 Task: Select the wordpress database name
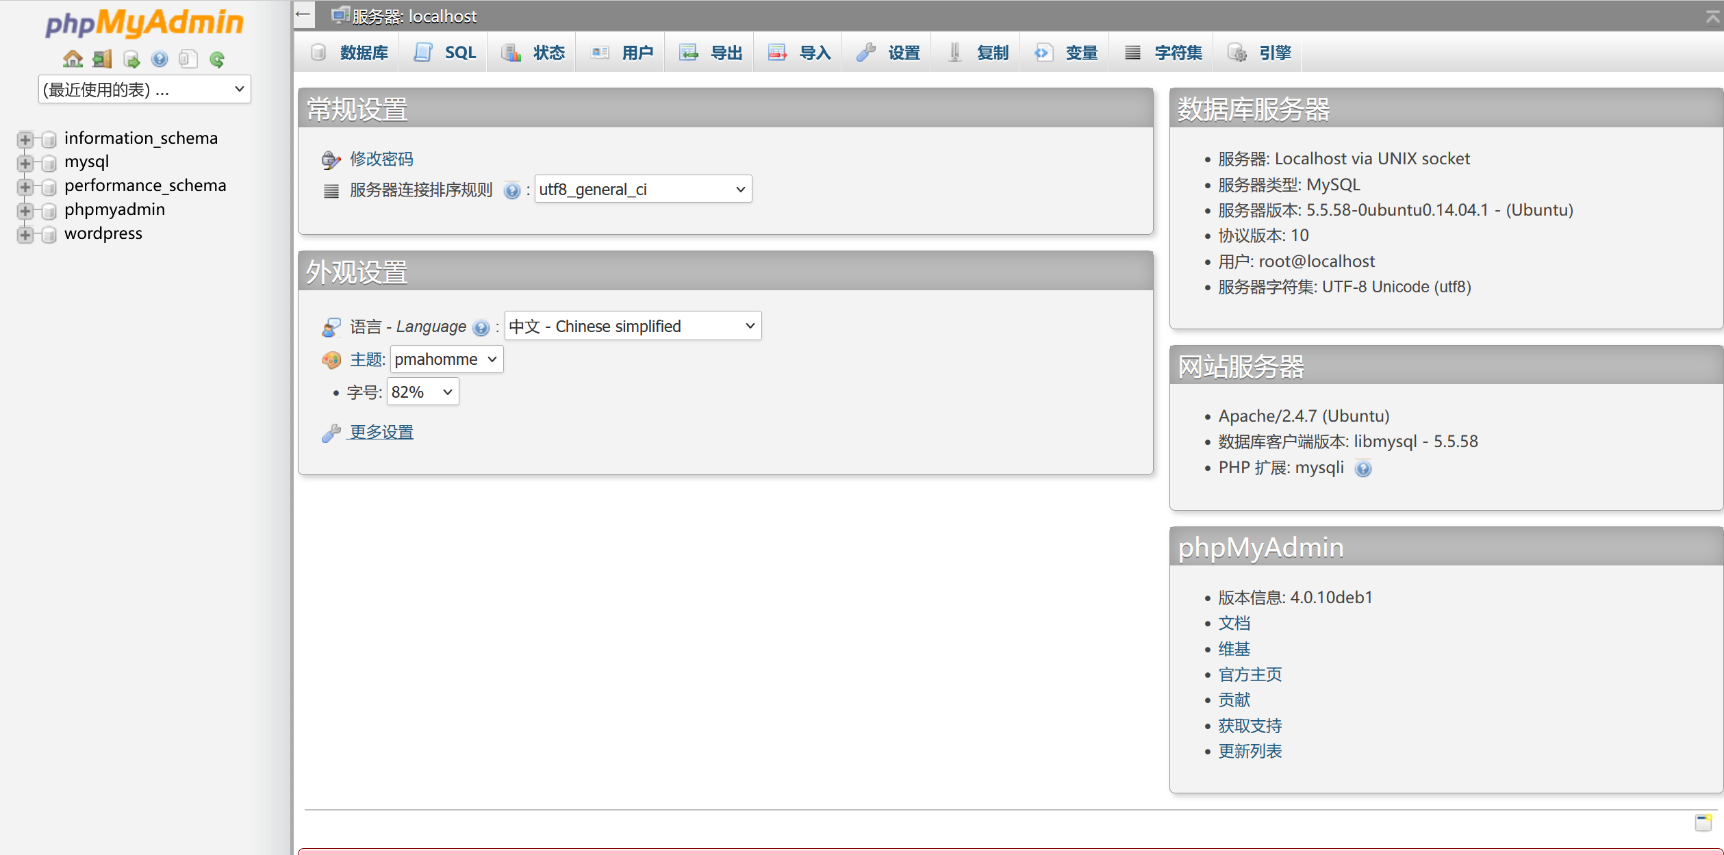point(103,233)
